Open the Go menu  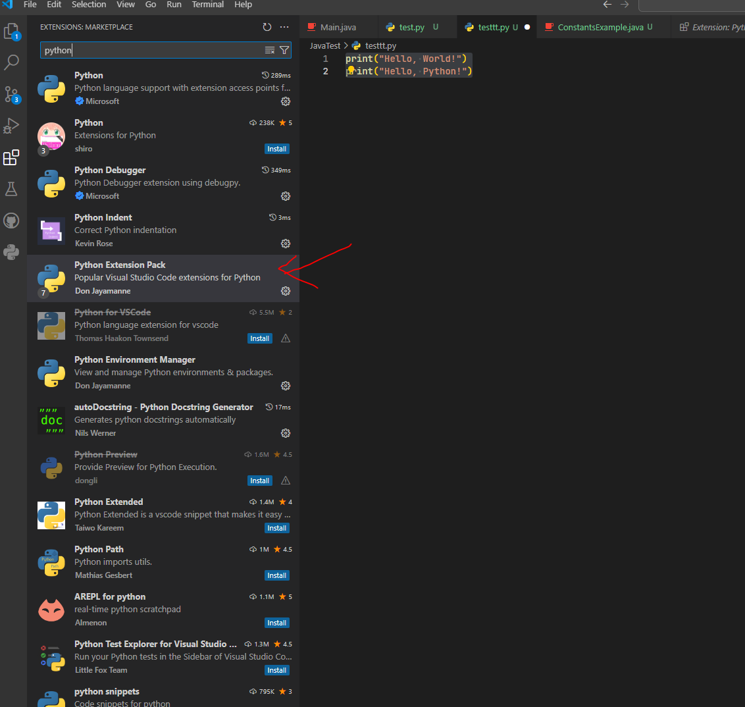(x=151, y=4)
